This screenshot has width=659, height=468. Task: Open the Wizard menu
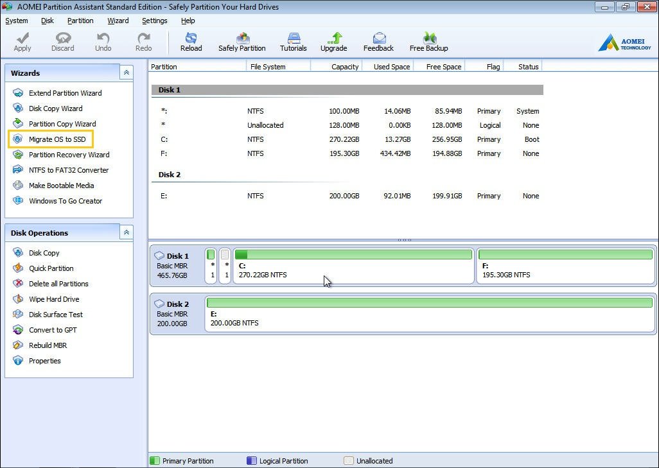118,21
